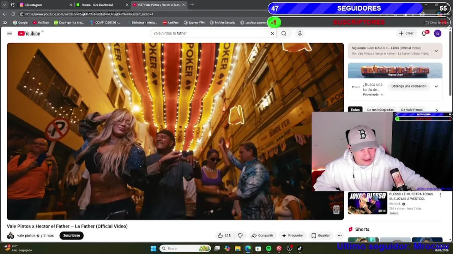Open the Hapag-Lloyd ship ad banner
Image resolution: width=453 pixels, height=254 pixels.
[x=395, y=71]
